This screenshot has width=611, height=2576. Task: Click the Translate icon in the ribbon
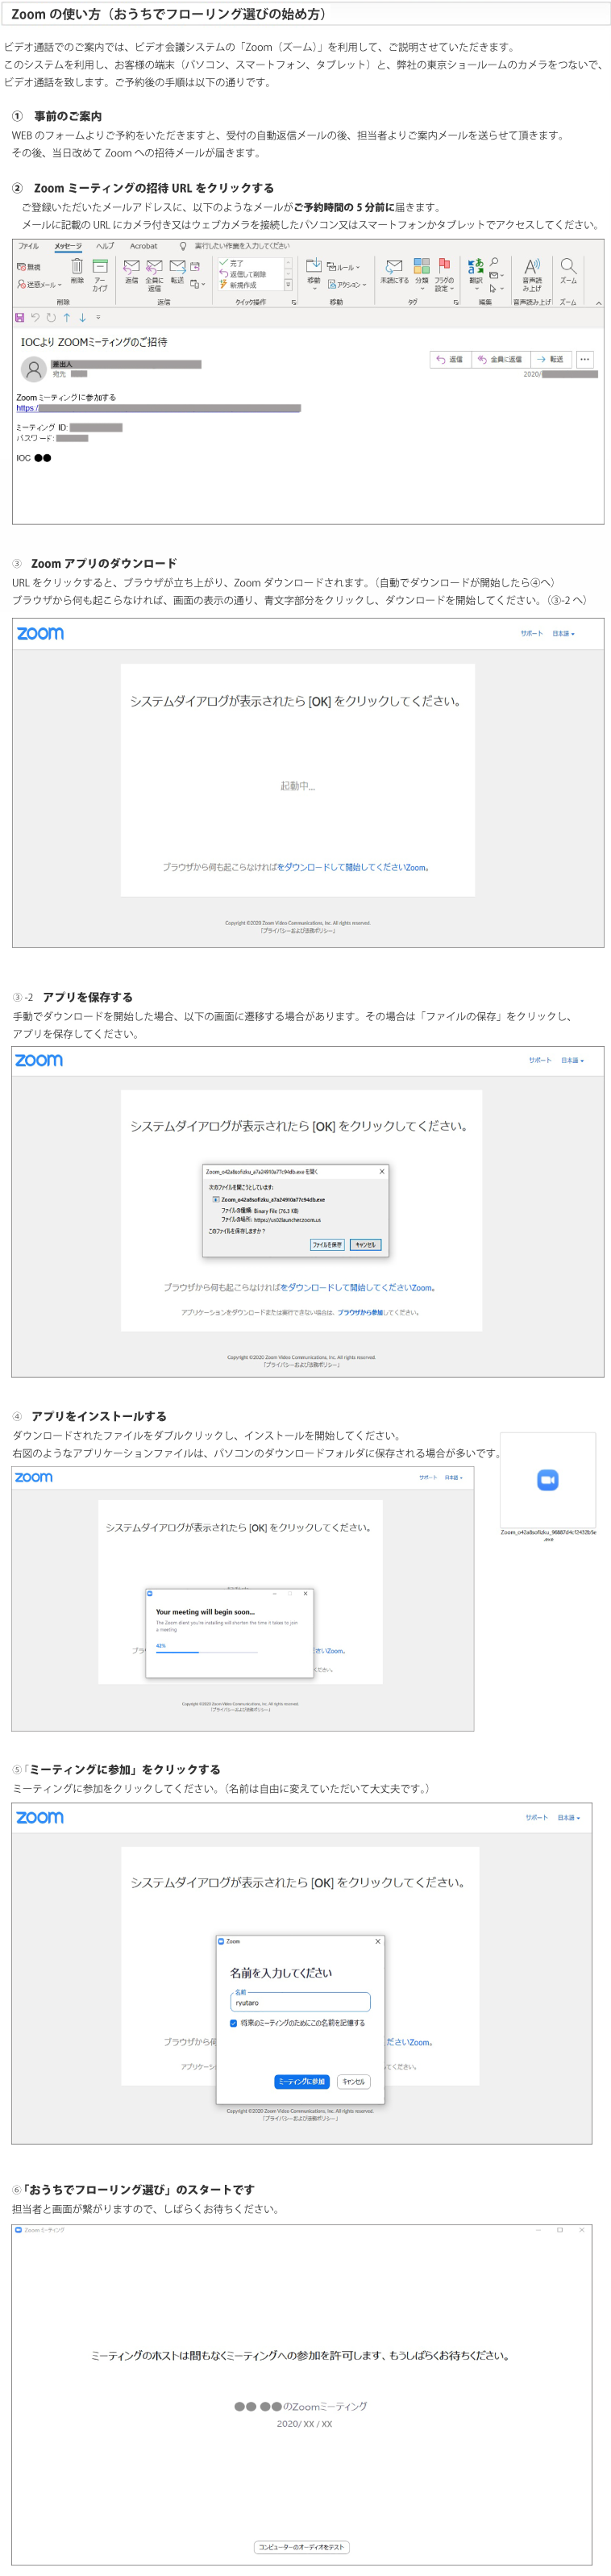(476, 266)
